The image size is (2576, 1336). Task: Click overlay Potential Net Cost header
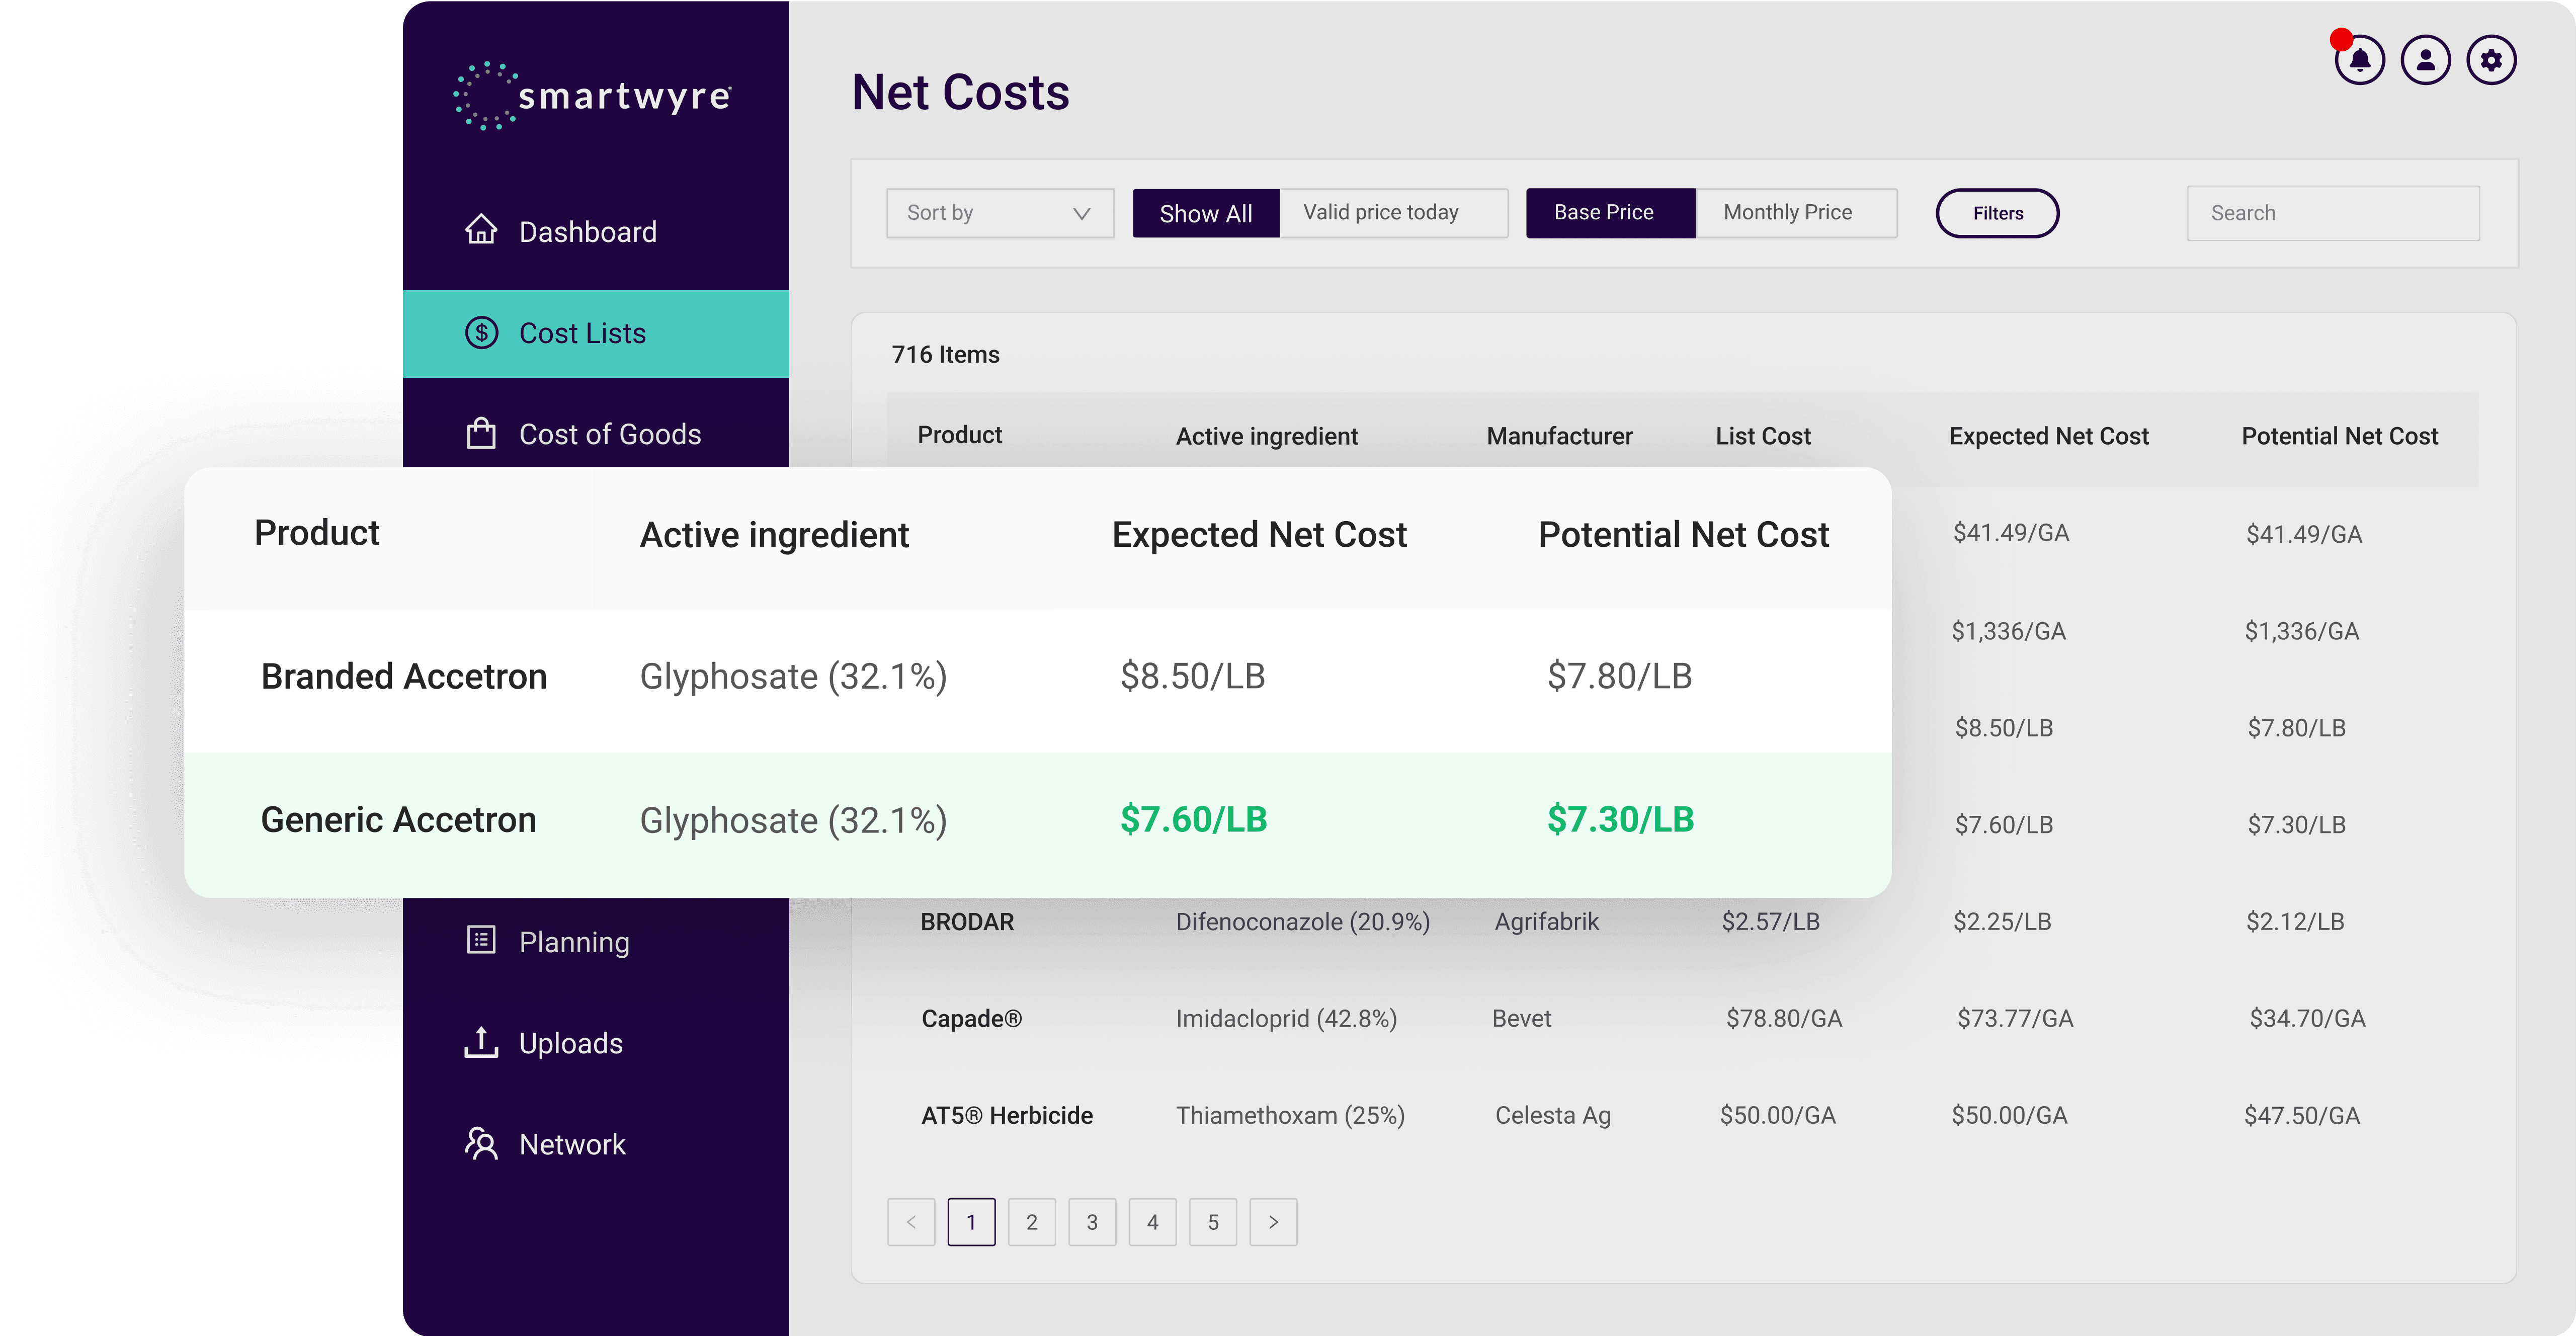[1684, 535]
